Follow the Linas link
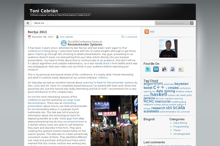 click(x=37, y=86)
